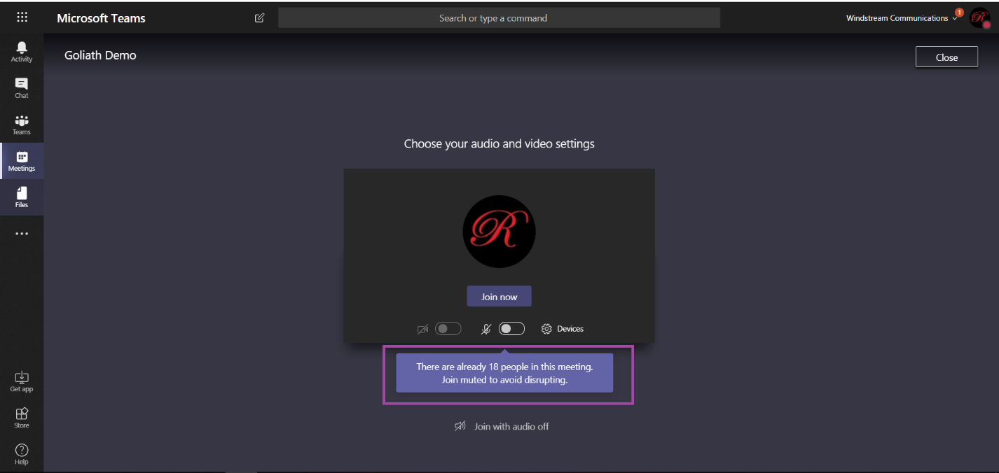
Task: Show more apps with the ellipsis
Action: coord(22,234)
